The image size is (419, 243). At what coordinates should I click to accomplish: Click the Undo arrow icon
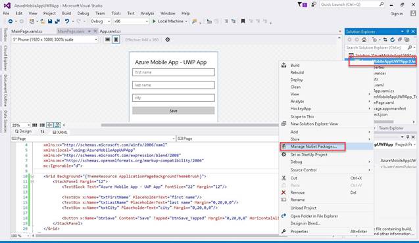pos(66,21)
